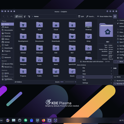The height and width of the screenshot is (124, 124).
Task: Choose Home in the Go submenu
Action: tap(119, 77)
